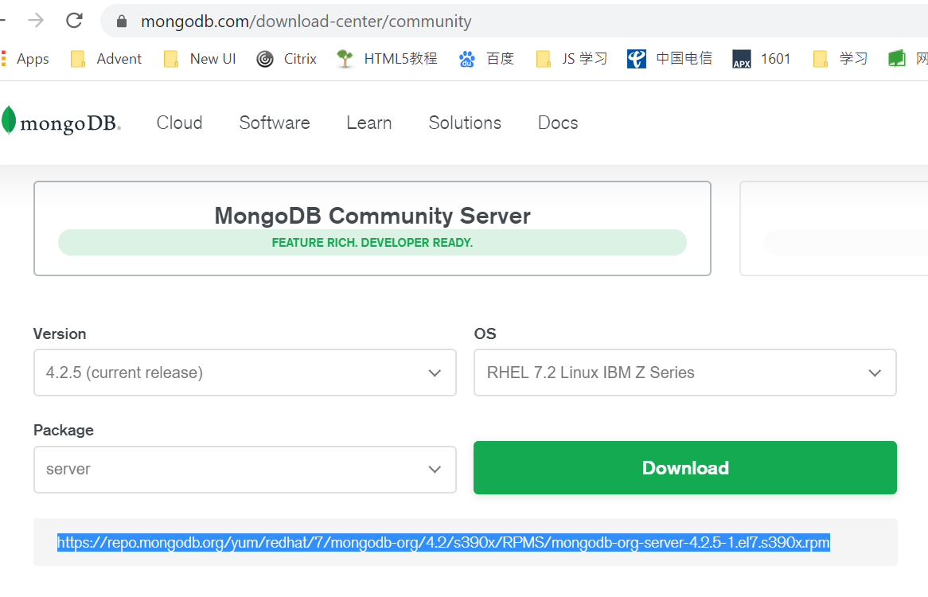This screenshot has width=928, height=597.
Task: Reload the page with the refresh icon
Action: [74, 21]
